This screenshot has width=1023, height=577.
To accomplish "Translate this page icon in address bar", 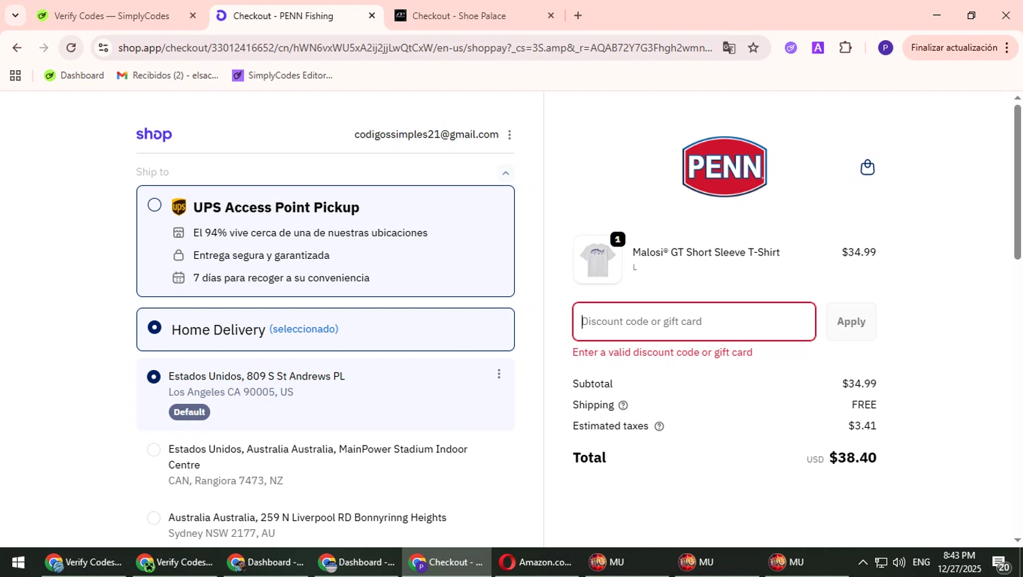I will 729,48.
